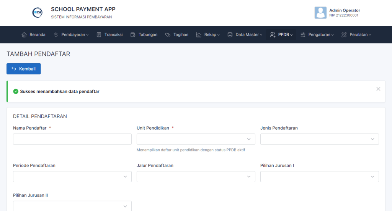Viewport: 392px width, 211px height.
Task: Open the Pengaturan menu
Action: (317, 35)
